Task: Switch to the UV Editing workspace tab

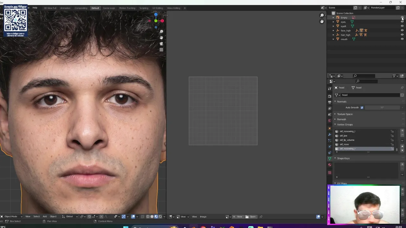Action: click(158, 8)
